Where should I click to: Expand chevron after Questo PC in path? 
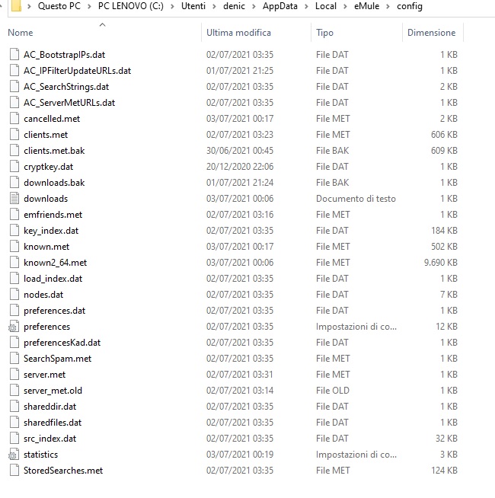point(89,6)
